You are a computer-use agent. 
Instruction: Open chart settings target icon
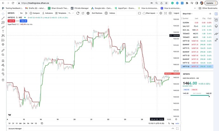161,13
